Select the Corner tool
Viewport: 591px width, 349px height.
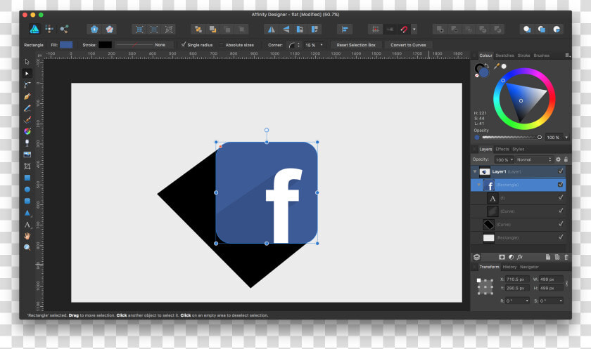[x=27, y=85]
